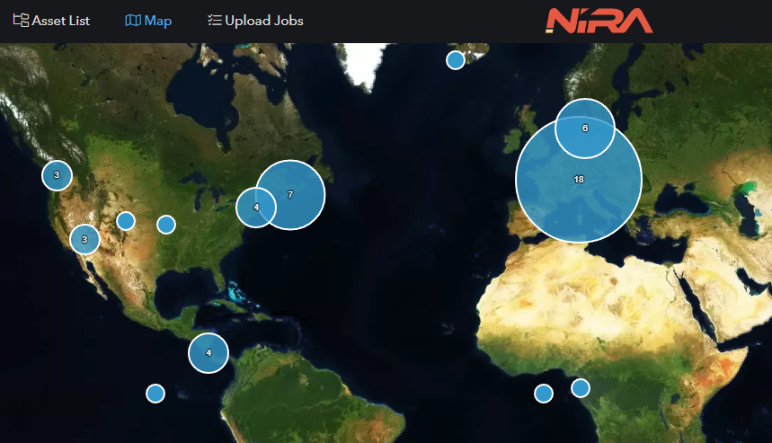The image size is (772, 443).
Task: Select the ocean marker in Gulf of Guinea
Action: (544, 393)
